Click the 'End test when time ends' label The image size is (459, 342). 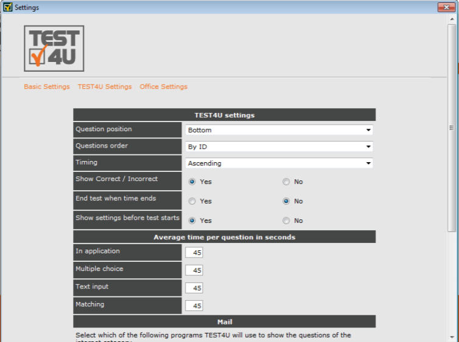(x=116, y=198)
